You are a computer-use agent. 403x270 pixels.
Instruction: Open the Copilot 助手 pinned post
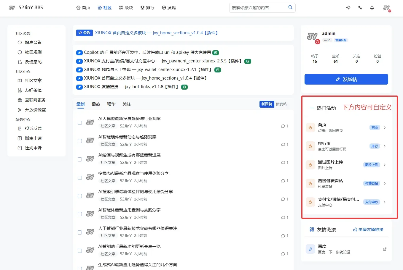[x=147, y=52]
